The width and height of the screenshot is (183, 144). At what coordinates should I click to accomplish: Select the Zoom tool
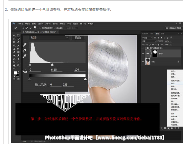[x=18, y=66]
